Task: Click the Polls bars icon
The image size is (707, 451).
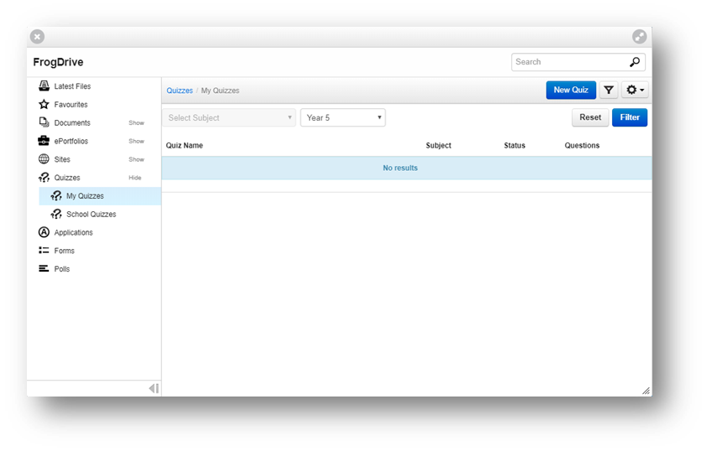Action: point(44,269)
